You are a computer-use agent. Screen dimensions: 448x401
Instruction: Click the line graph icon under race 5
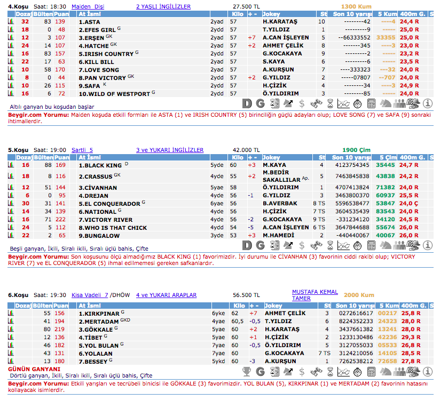pyautogui.click(x=344, y=245)
